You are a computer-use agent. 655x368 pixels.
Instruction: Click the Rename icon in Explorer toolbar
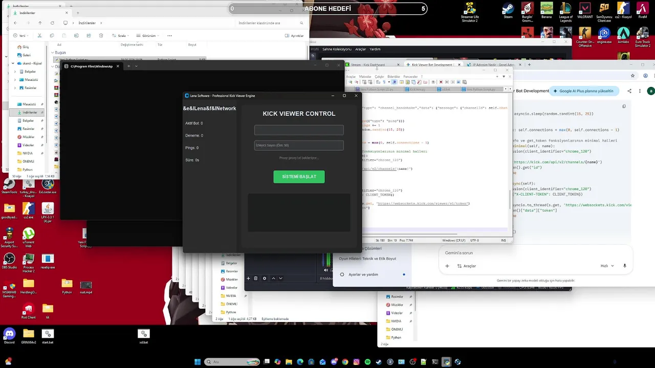[x=76, y=36]
